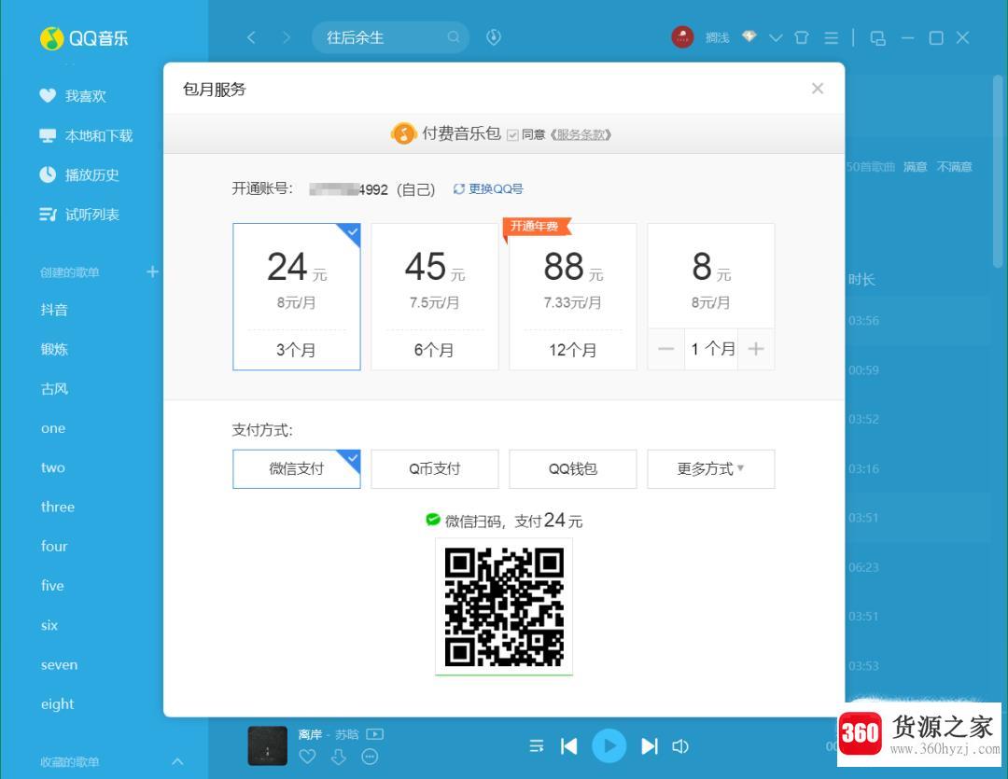Open the seven playlist
Viewport: 1008px width, 779px height.
click(59, 664)
